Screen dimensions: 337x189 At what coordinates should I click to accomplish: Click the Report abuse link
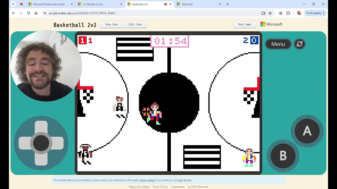point(147,180)
